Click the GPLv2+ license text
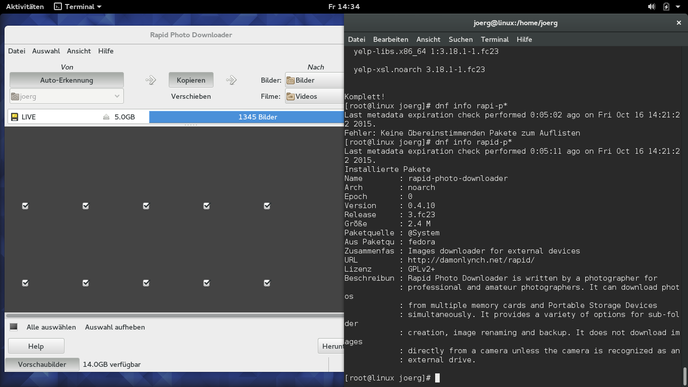This screenshot has width=688, height=387. coord(422,269)
